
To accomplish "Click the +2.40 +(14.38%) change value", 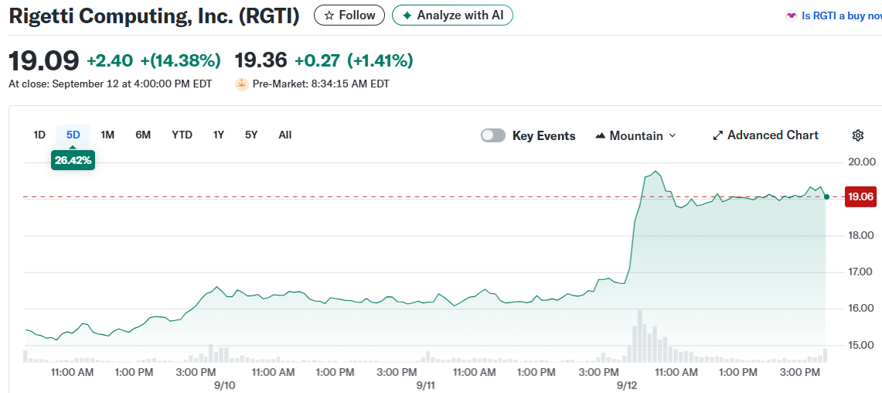I will pos(154,60).
